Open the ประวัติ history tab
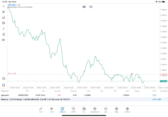This screenshot has height=117, width=168. pos(73,110)
